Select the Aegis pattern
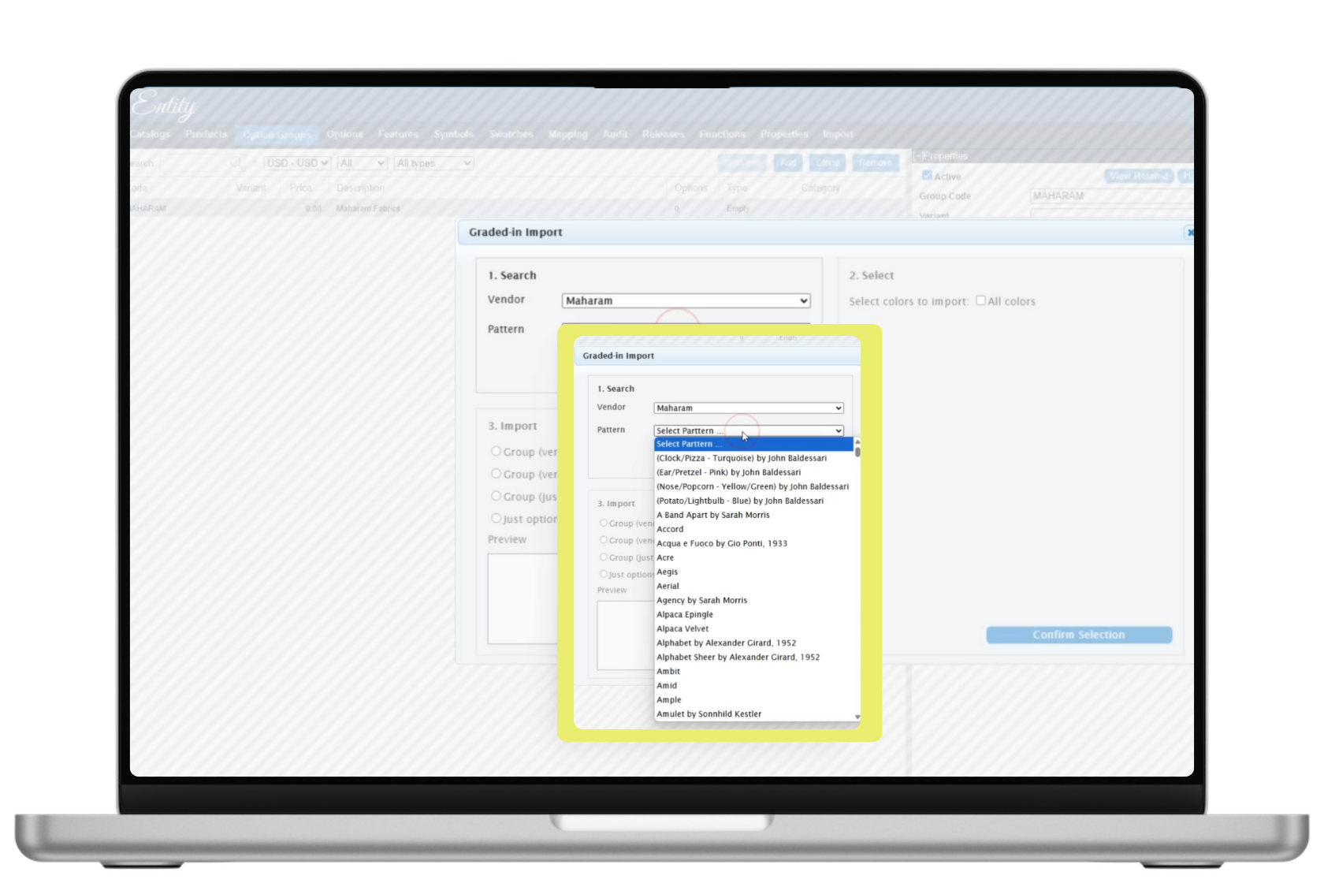 point(753,572)
